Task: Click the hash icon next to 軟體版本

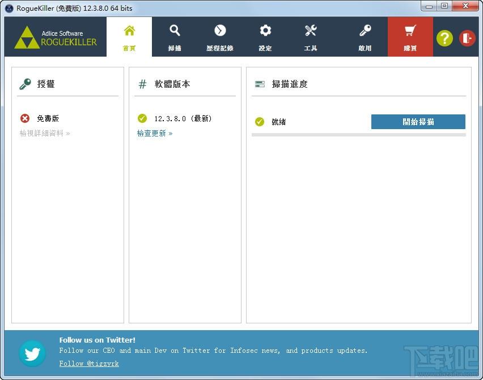Action: [142, 84]
